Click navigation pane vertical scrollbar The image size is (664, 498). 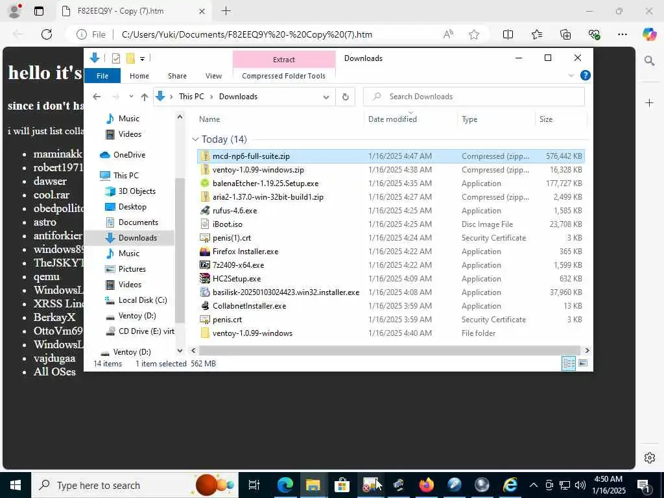pyautogui.click(x=180, y=250)
